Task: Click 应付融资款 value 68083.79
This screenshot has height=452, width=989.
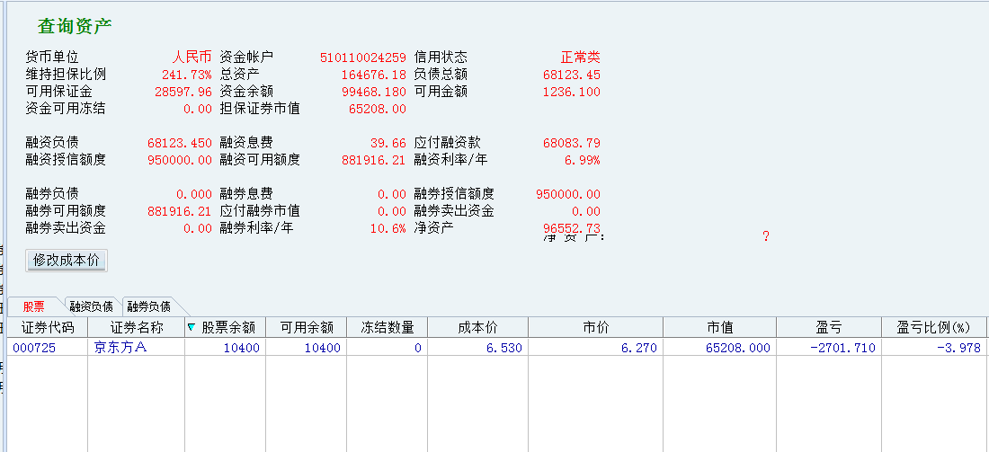Action: click(572, 143)
